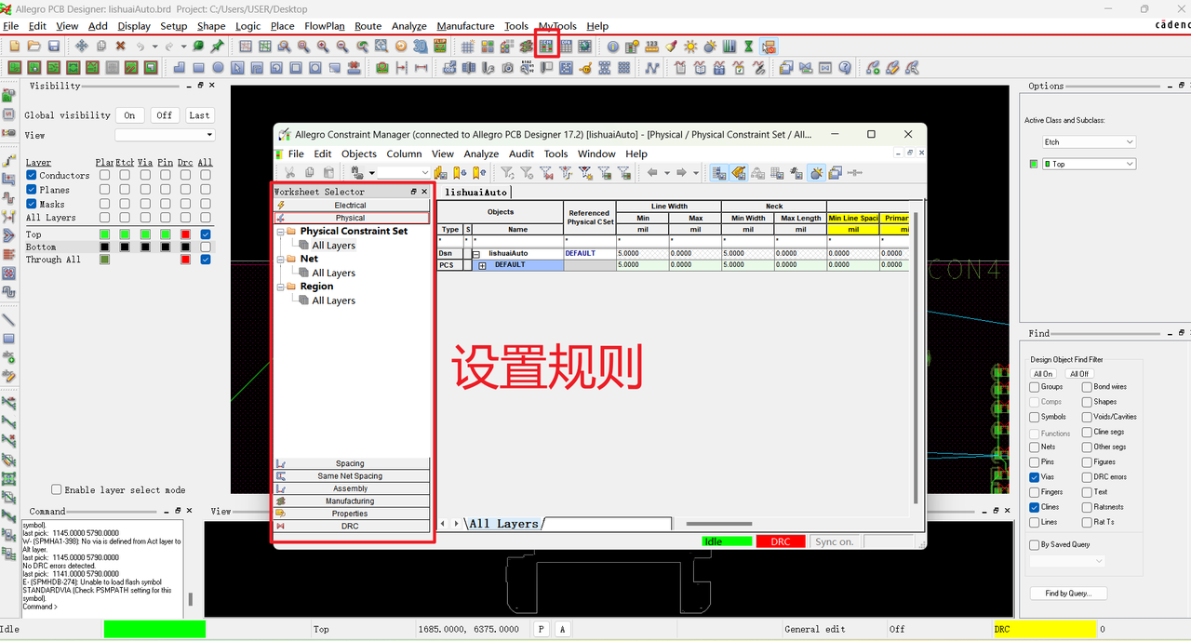Open the Electrical worksheet section

click(x=351, y=205)
